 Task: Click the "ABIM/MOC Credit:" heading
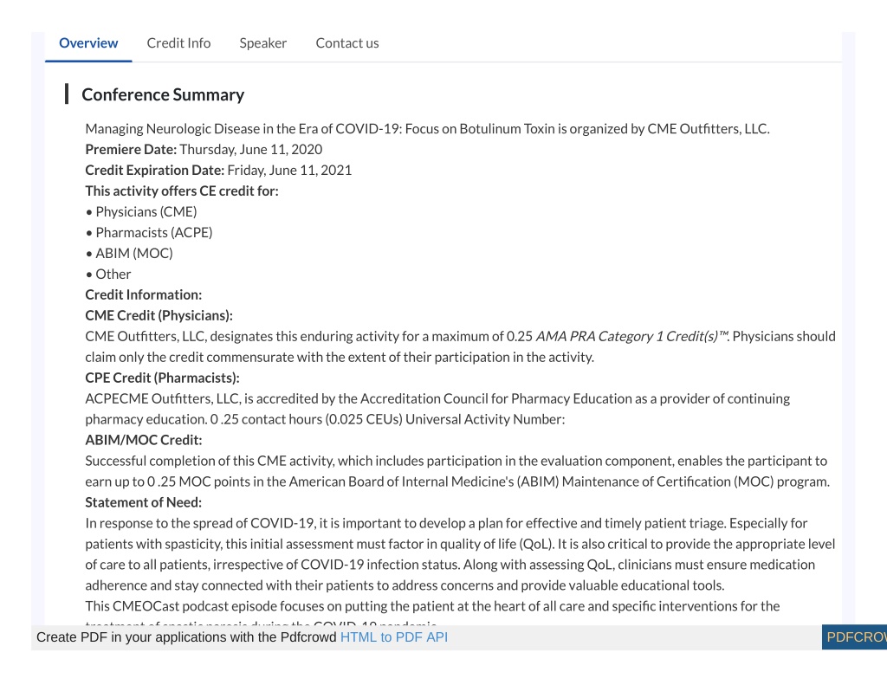[x=143, y=440]
